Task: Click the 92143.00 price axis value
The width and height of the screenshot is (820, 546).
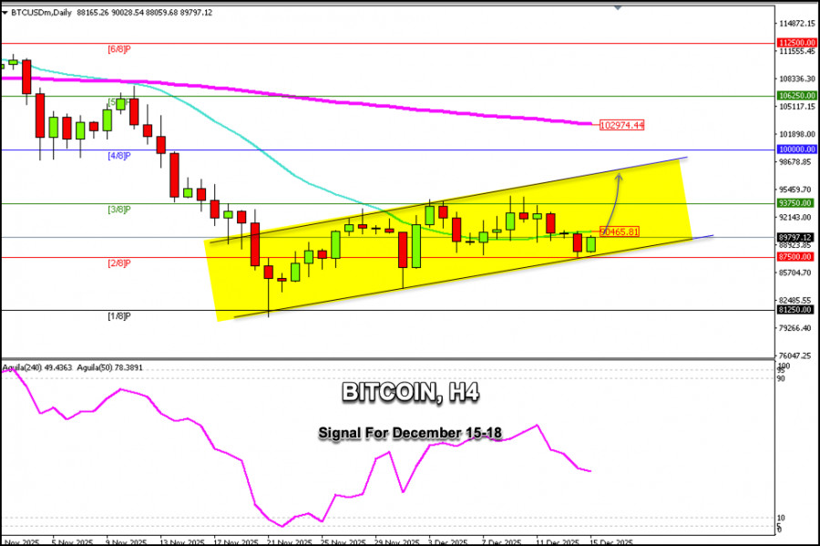Action: (x=795, y=218)
